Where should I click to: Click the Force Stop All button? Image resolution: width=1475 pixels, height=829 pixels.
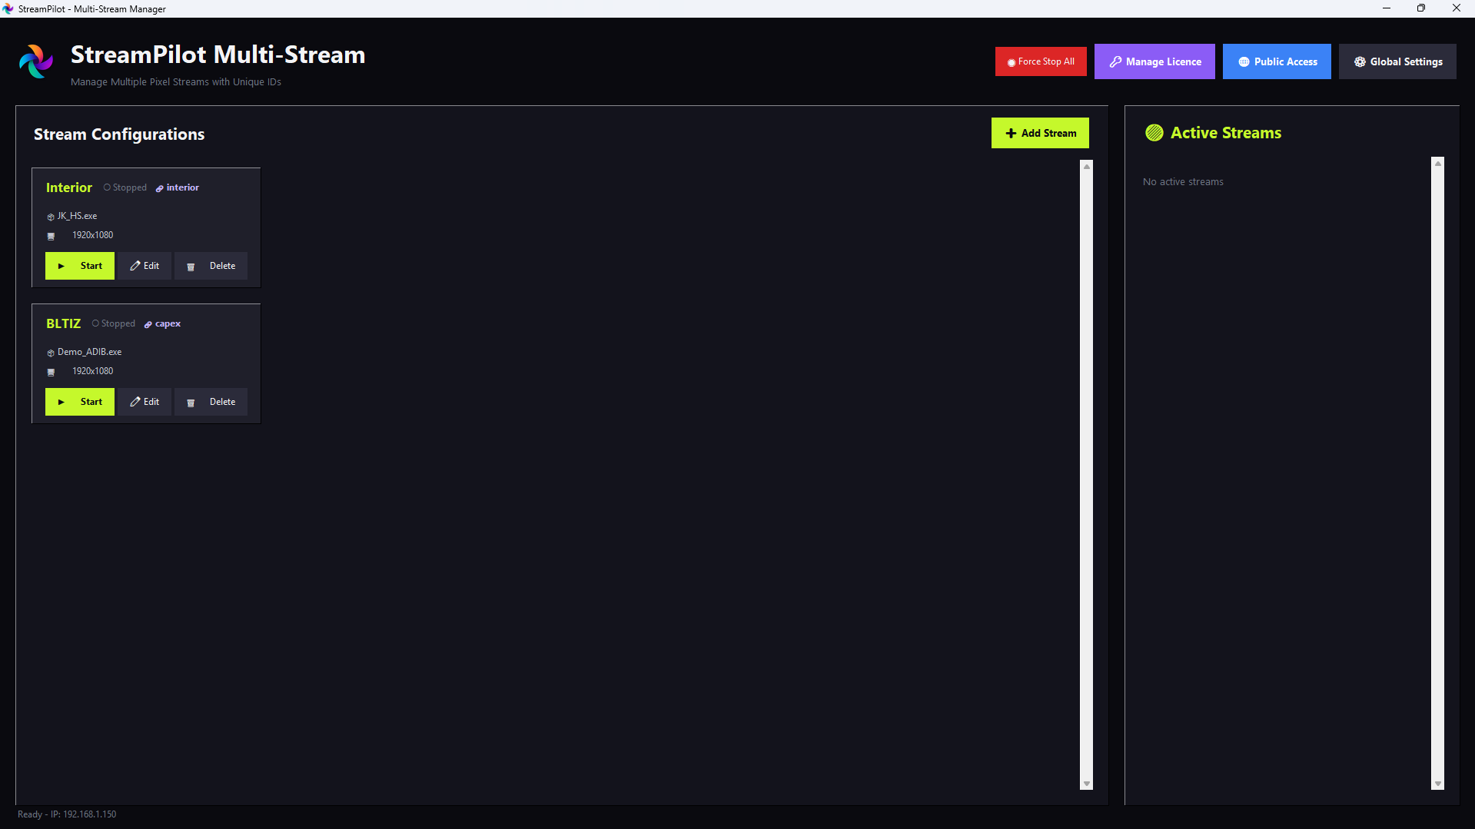point(1041,61)
